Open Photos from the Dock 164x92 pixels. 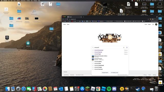click(x=45, y=89)
